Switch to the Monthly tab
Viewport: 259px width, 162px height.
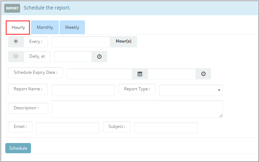(45, 27)
